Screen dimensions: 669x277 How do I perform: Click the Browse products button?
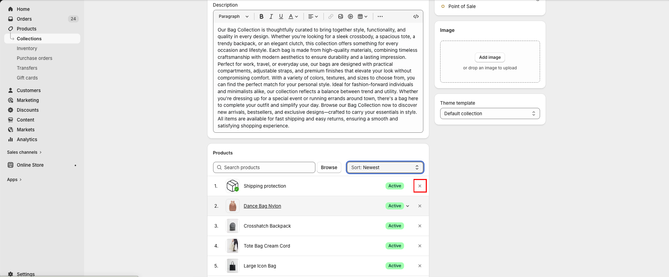[x=329, y=167]
